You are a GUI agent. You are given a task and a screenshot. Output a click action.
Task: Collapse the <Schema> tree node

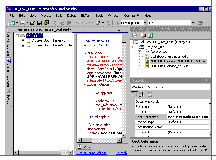tap(17, 36)
